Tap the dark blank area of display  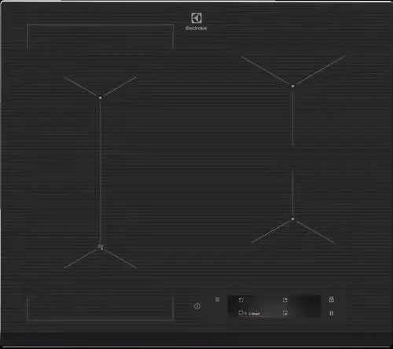pos(308,306)
